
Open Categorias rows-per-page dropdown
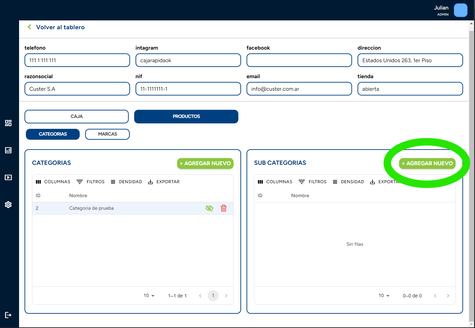(x=149, y=296)
